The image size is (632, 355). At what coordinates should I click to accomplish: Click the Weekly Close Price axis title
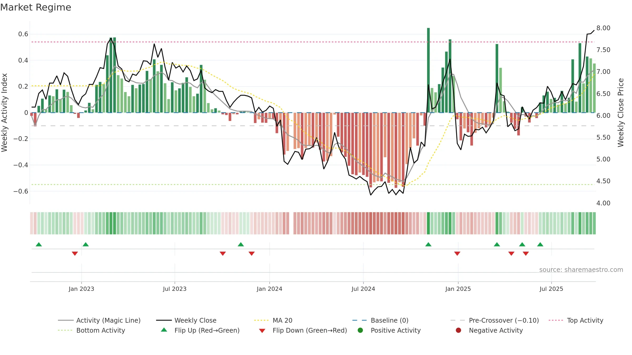point(621,113)
